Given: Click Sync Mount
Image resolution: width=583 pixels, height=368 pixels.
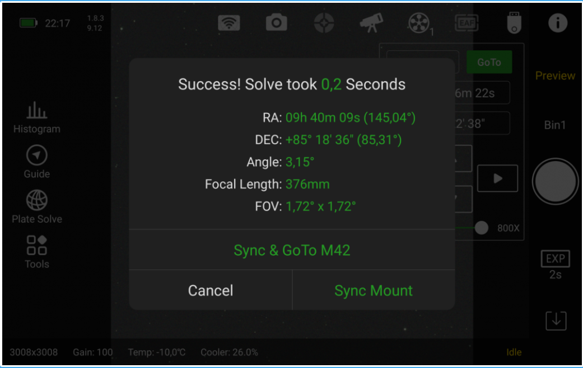Looking at the screenshot, I should [374, 290].
